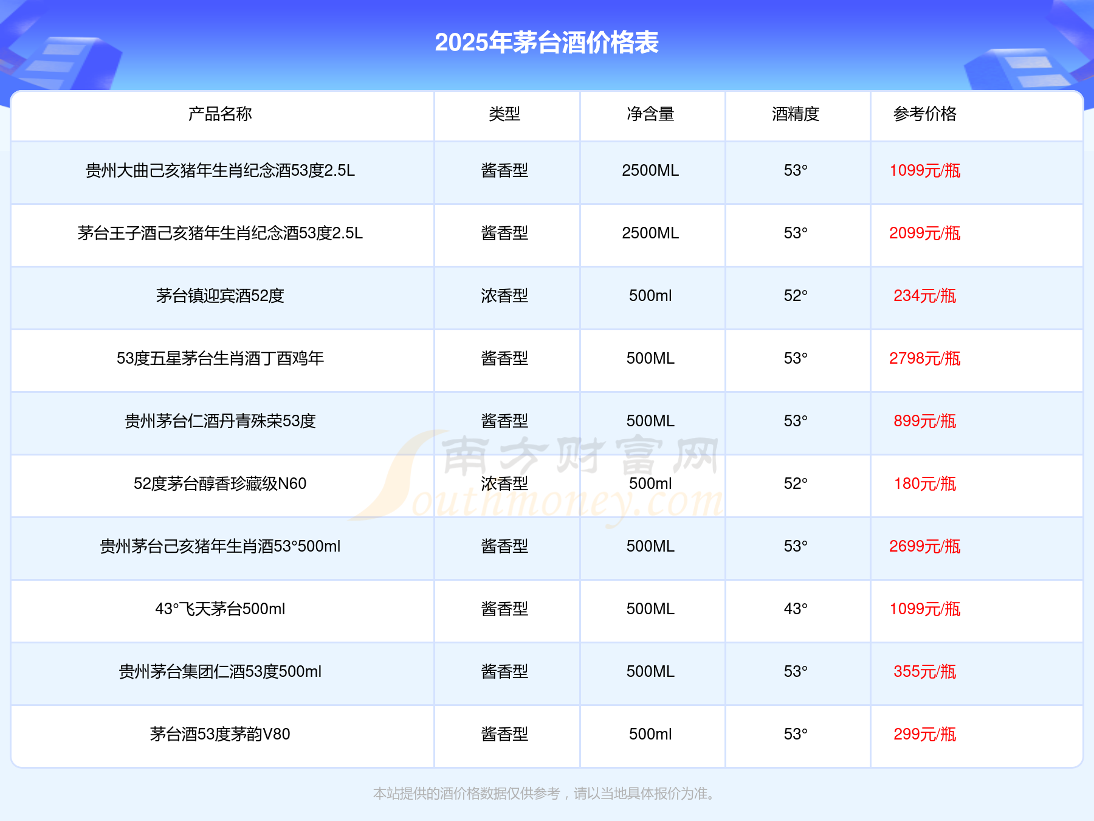Click product 贵州大曲己亥猪年生肖纪念酒53度2.5L
Viewport: 1094px width, 821px height.
[220, 170]
